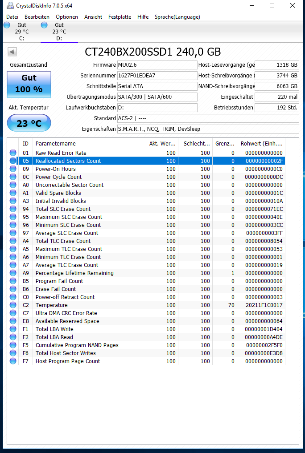Viewport: 305px width, 453px height.
Task: Click status orb of Total TLC Erase Count row
Action: click(x=13, y=241)
